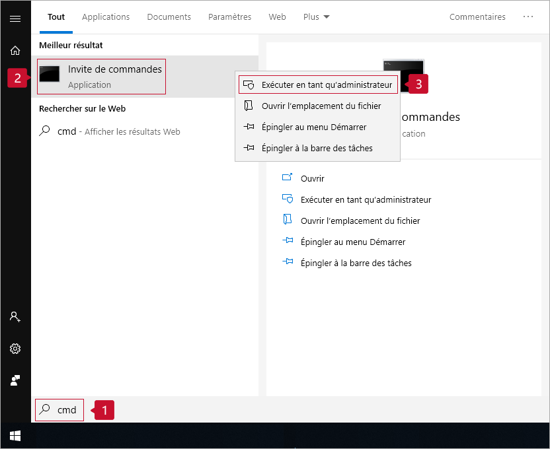Click the three-dots more options icon
Viewport: 550px width, 449px height.
tap(528, 17)
